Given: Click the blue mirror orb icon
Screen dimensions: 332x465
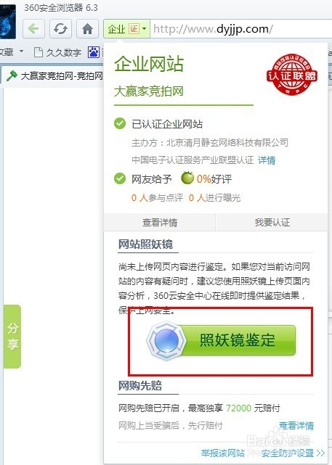Looking at the screenshot, I should (166, 340).
